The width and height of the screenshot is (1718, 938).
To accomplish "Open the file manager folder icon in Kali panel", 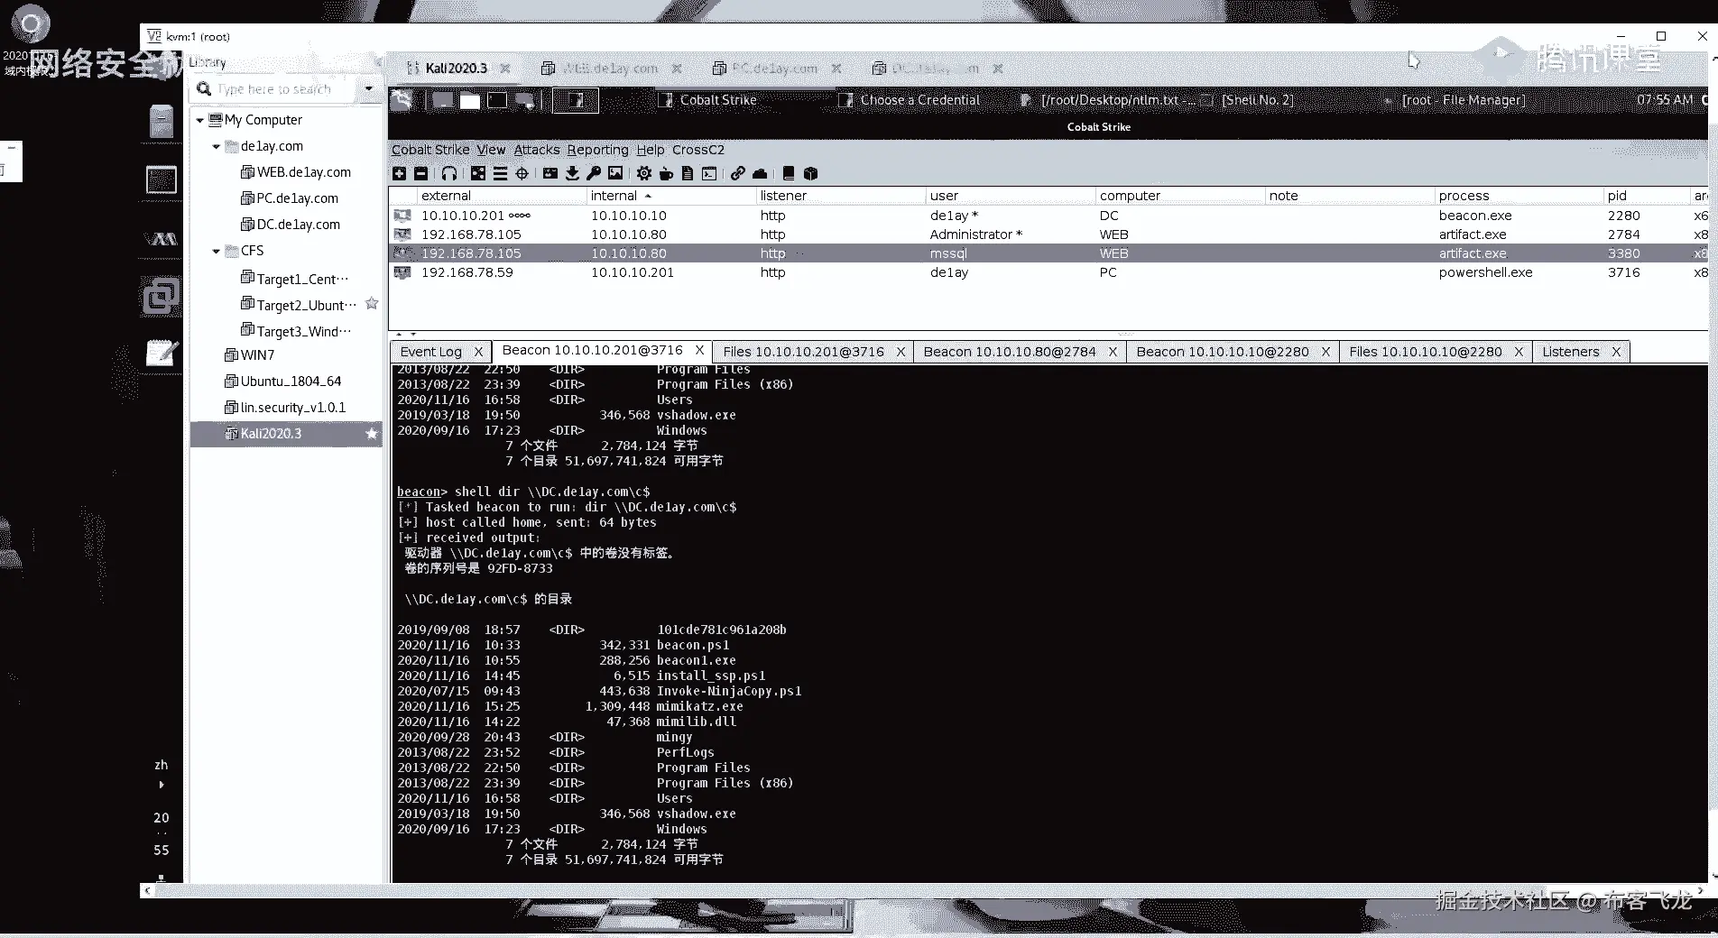I will 470,100.
